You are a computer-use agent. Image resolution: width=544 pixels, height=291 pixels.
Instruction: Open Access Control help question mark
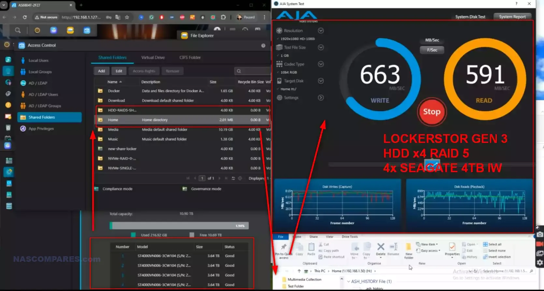pyautogui.click(x=263, y=45)
